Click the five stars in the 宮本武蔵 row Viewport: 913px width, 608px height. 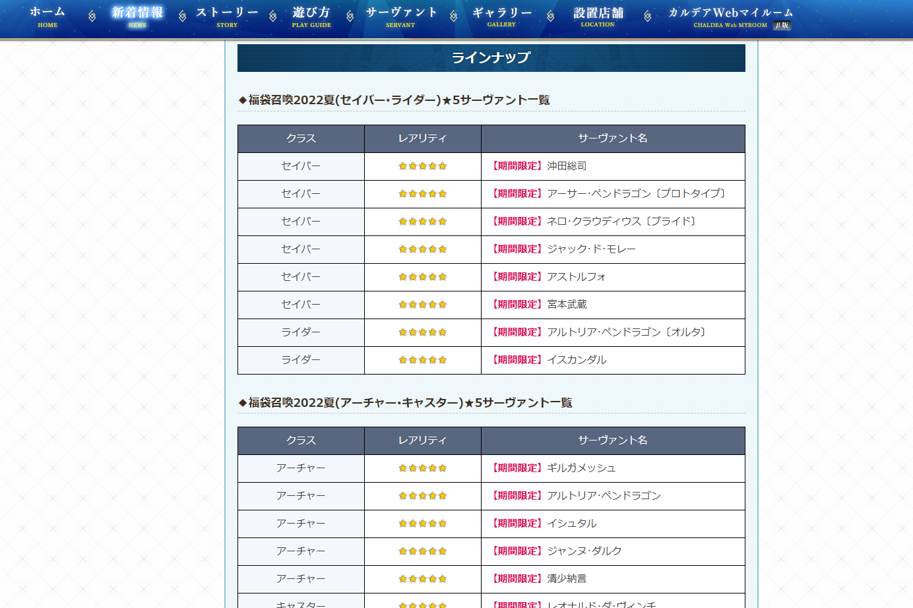[x=422, y=305]
